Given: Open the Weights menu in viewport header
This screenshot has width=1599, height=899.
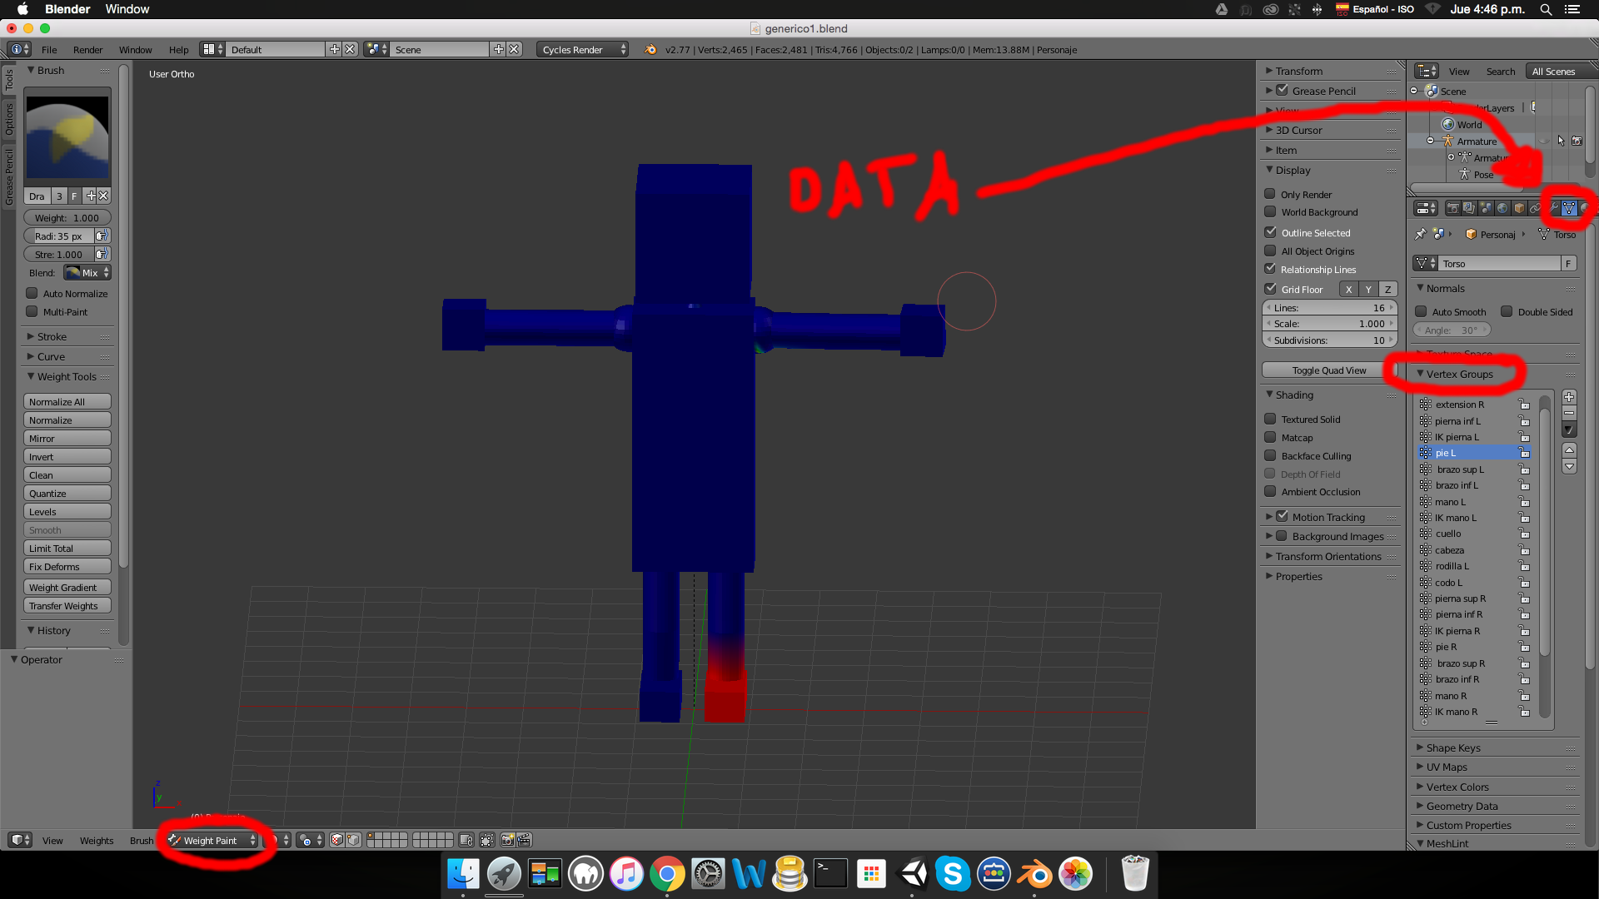Looking at the screenshot, I should coord(97,841).
